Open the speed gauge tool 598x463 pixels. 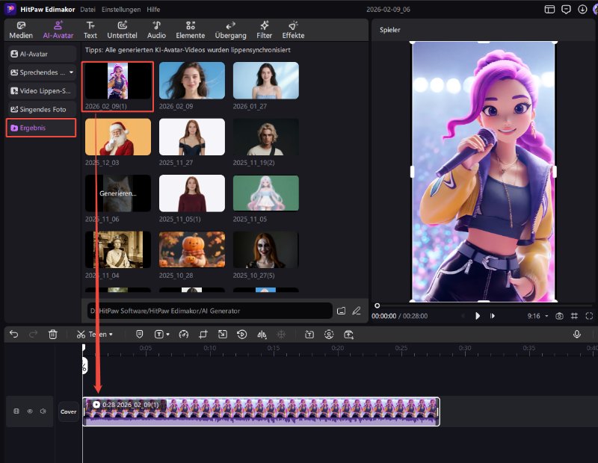(x=184, y=335)
